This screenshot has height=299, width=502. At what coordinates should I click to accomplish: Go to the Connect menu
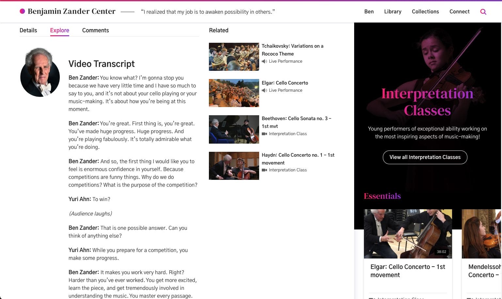[x=459, y=11]
